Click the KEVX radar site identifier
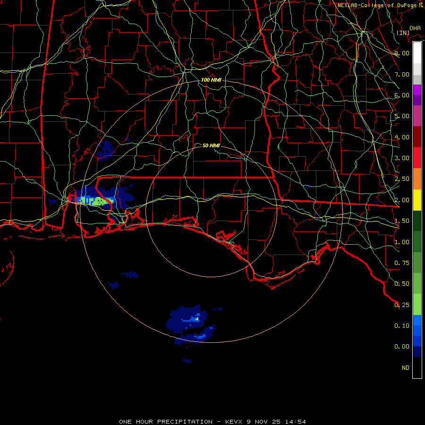 234,422
